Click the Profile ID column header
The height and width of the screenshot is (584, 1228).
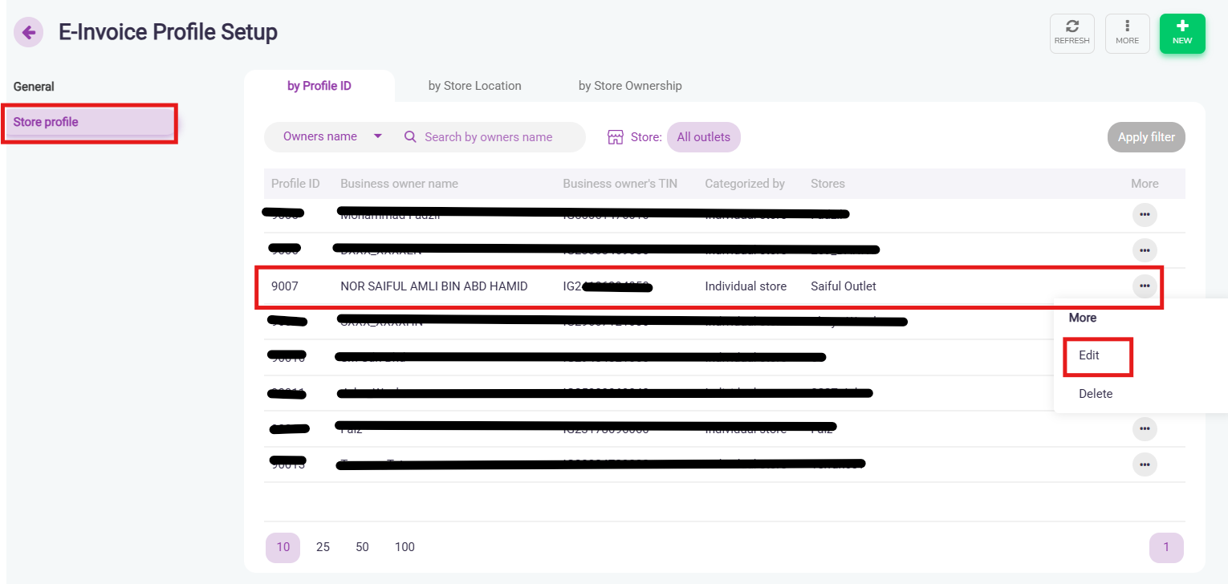[295, 184]
